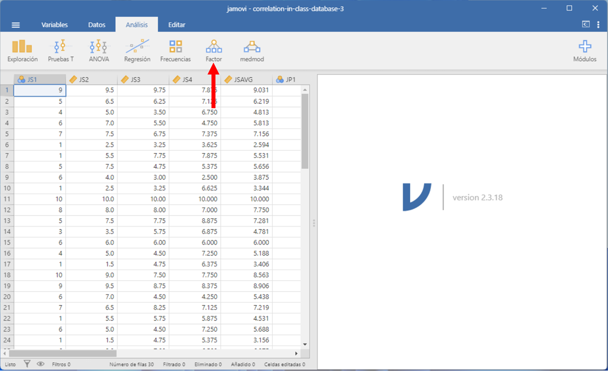Open the Pruebas T analysis menu
Viewport: 608px width, 371px height.
61,51
